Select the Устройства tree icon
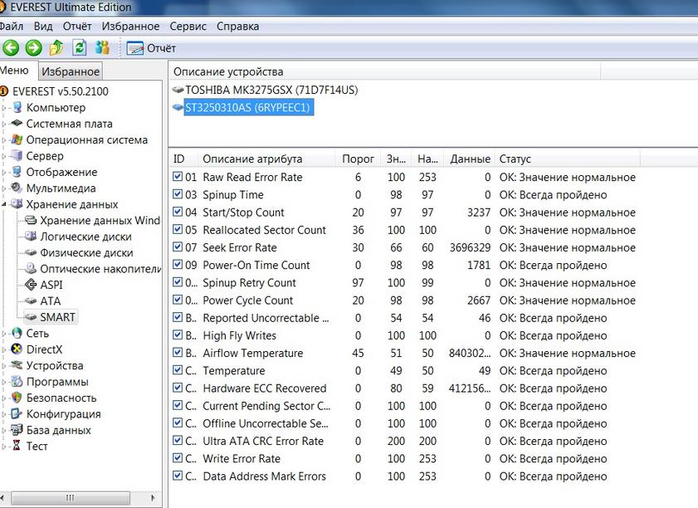Image resolution: width=698 pixels, height=508 pixels. coord(17,365)
